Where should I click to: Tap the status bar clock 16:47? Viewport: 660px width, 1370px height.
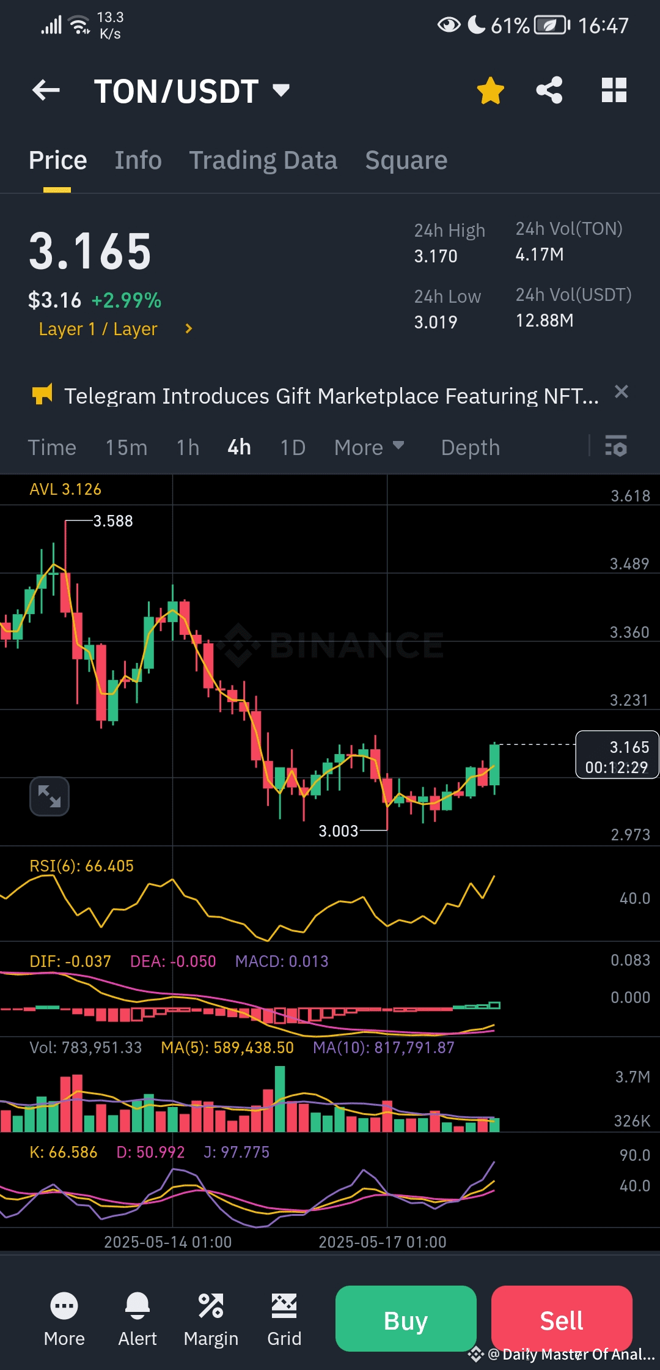(x=603, y=26)
